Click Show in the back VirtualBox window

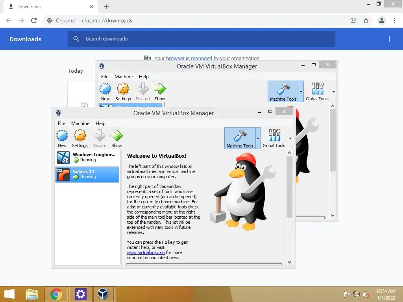click(160, 92)
